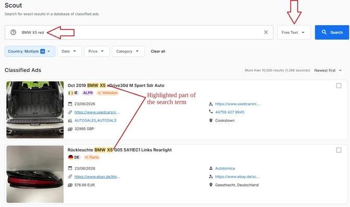This screenshot has width=350, height=207.
Task: Click the blue Search button
Action: 332,32
